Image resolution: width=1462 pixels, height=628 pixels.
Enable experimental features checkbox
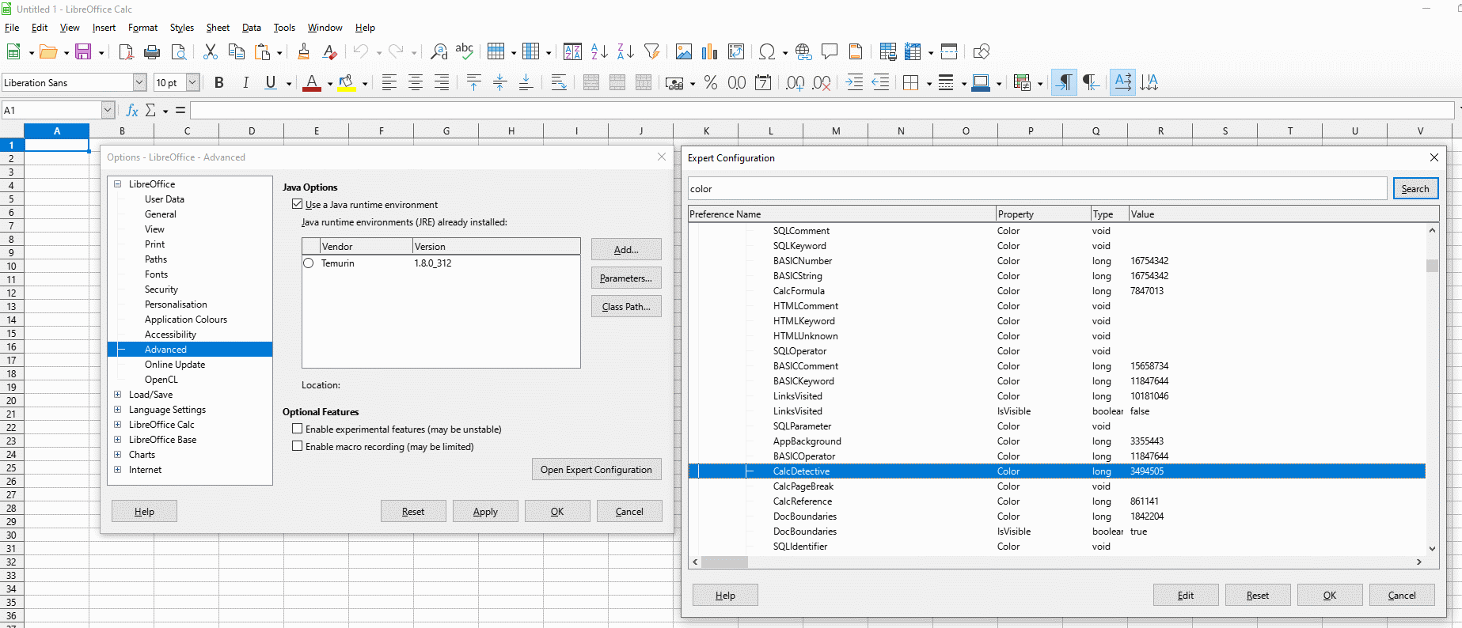click(298, 429)
